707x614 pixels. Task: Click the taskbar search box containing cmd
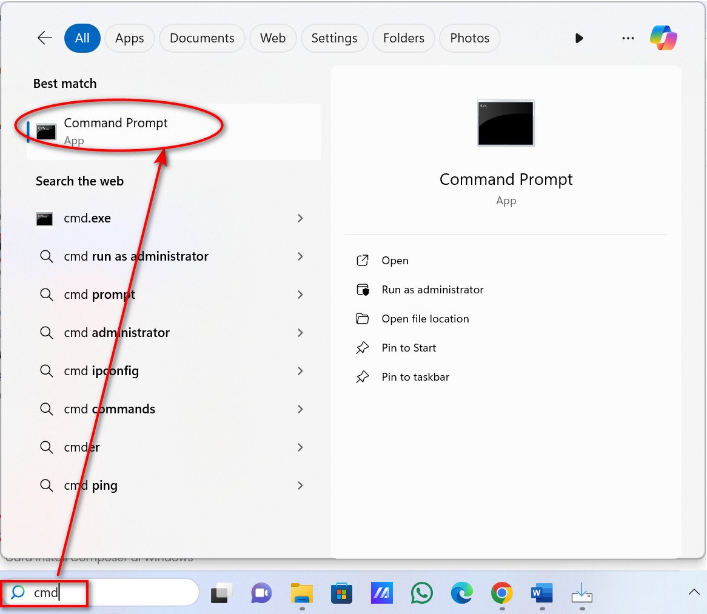[x=100, y=592]
